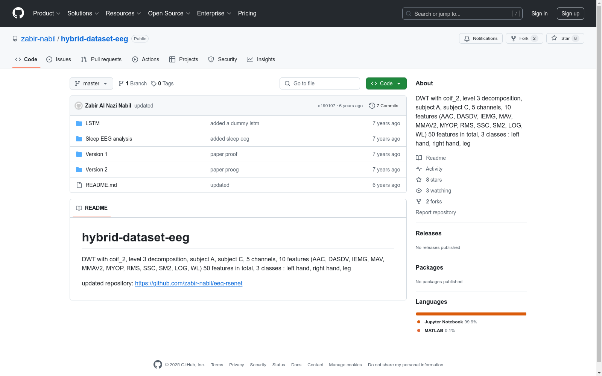Viewport: 602px width, 376px height.
Task: Focus the Search or jump to field
Action: tap(462, 14)
